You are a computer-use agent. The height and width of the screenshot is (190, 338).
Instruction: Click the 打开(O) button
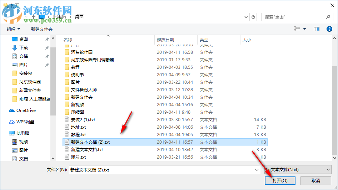click(280, 180)
